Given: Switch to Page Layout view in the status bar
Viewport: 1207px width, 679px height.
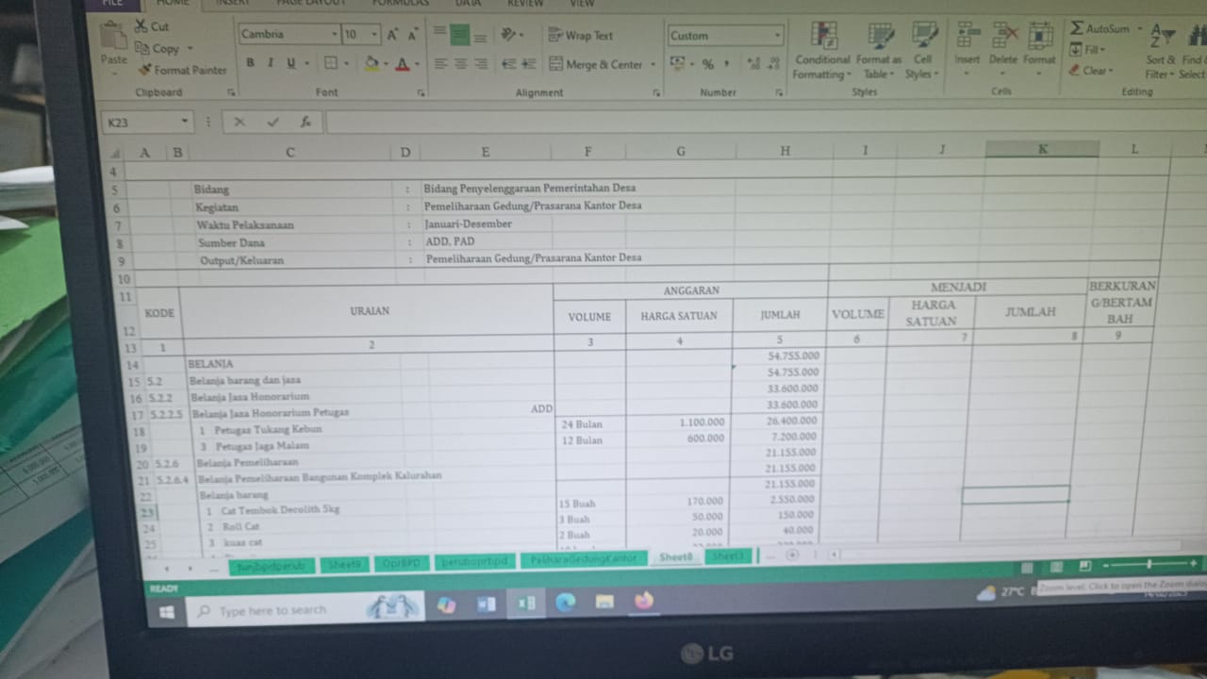Looking at the screenshot, I should [1057, 566].
